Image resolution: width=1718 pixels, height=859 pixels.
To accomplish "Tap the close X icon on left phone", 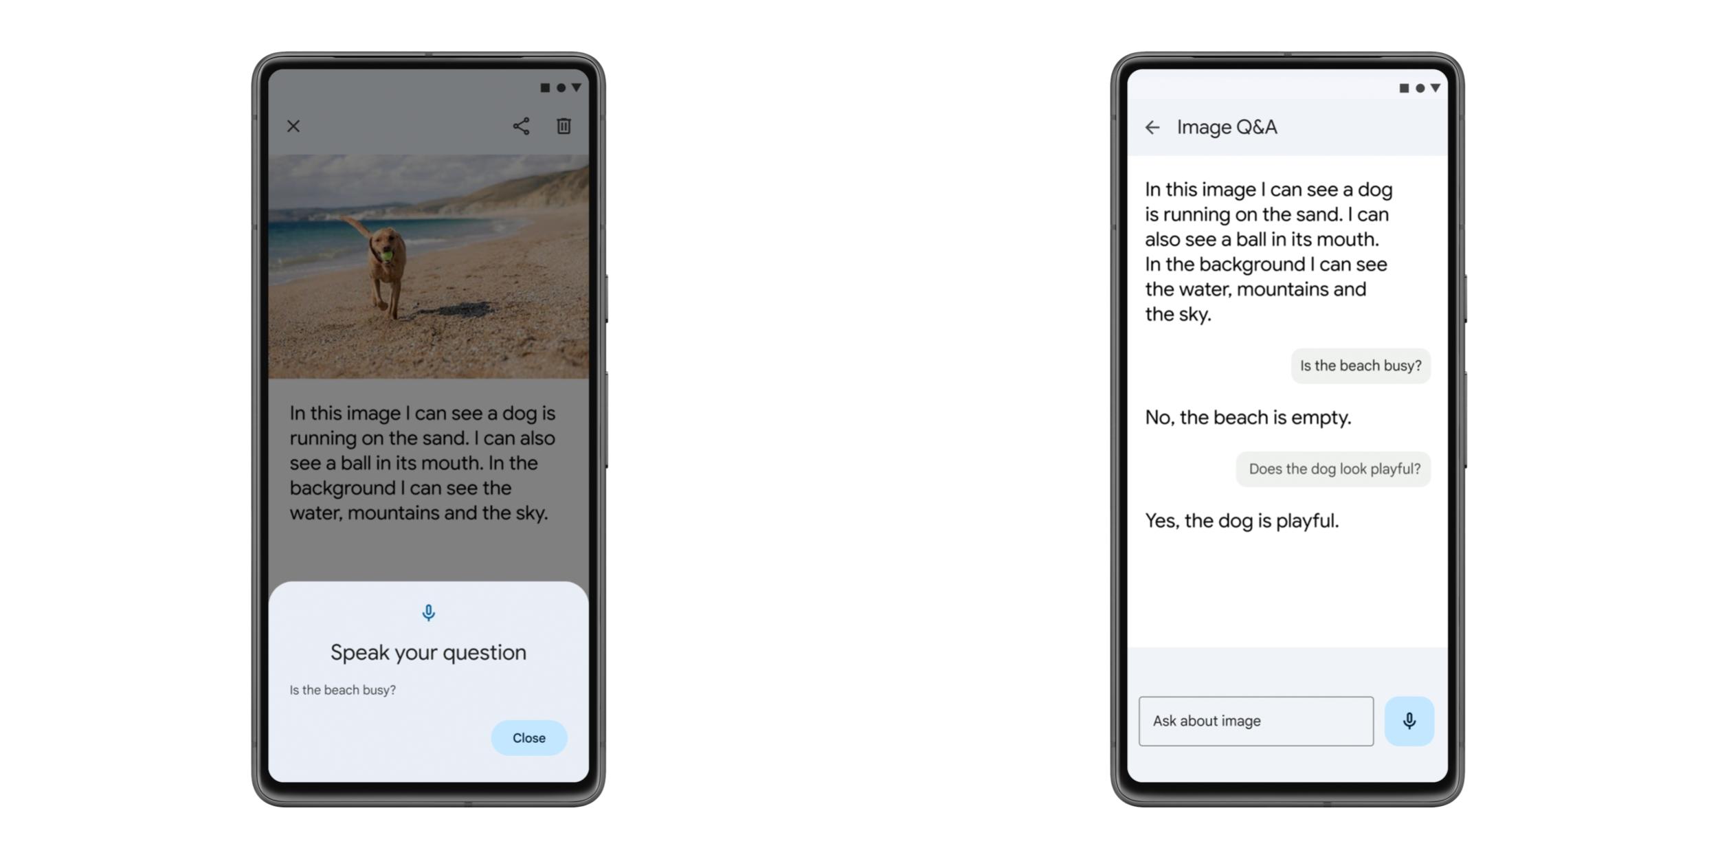I will [x=293, y=126].
